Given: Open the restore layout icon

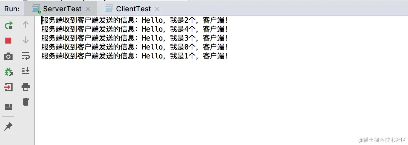Looking at the screenshot, I should click(x=8, y=107).
